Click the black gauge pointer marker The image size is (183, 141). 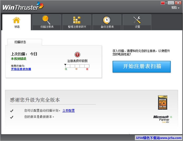(x=65, y=65)
